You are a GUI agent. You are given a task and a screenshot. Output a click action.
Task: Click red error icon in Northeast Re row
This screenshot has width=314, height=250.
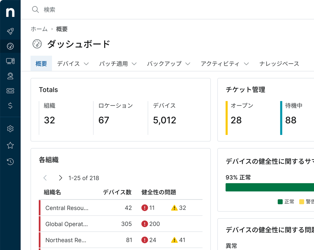[144, 240]
